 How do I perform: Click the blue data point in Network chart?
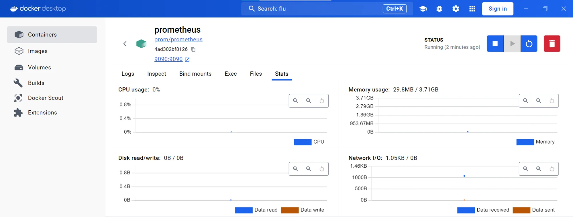(464, 176)
